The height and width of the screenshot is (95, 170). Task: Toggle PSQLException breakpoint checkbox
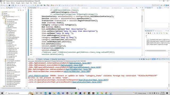click(147, 44)
